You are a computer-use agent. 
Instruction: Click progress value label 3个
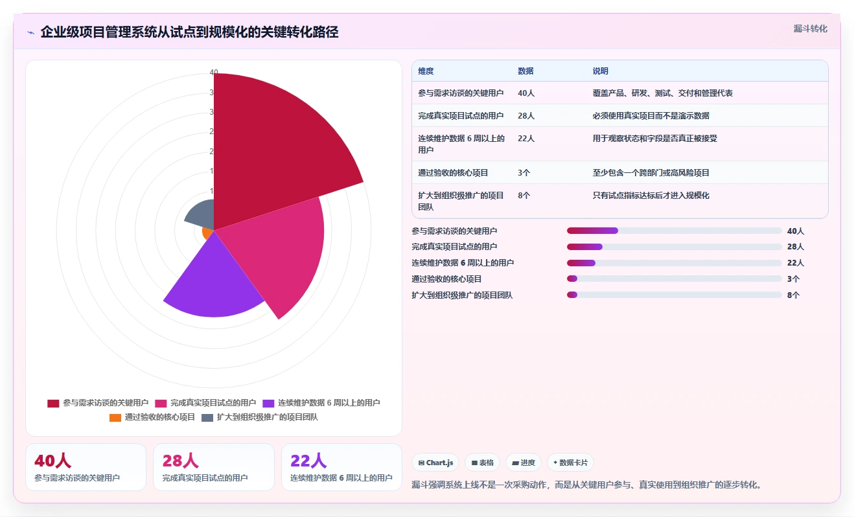click(x=793, y=279)
